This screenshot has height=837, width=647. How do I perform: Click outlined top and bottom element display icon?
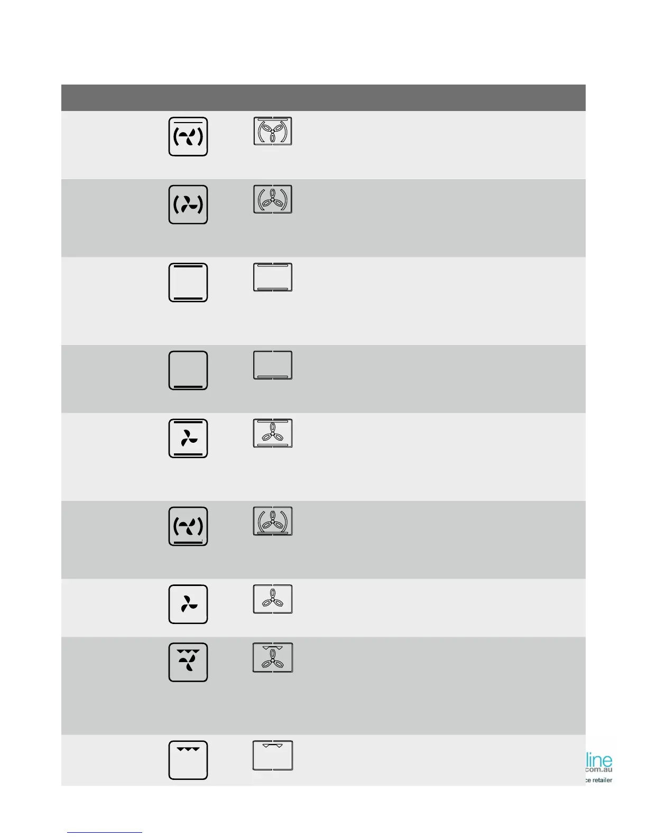tap(273, 277)
